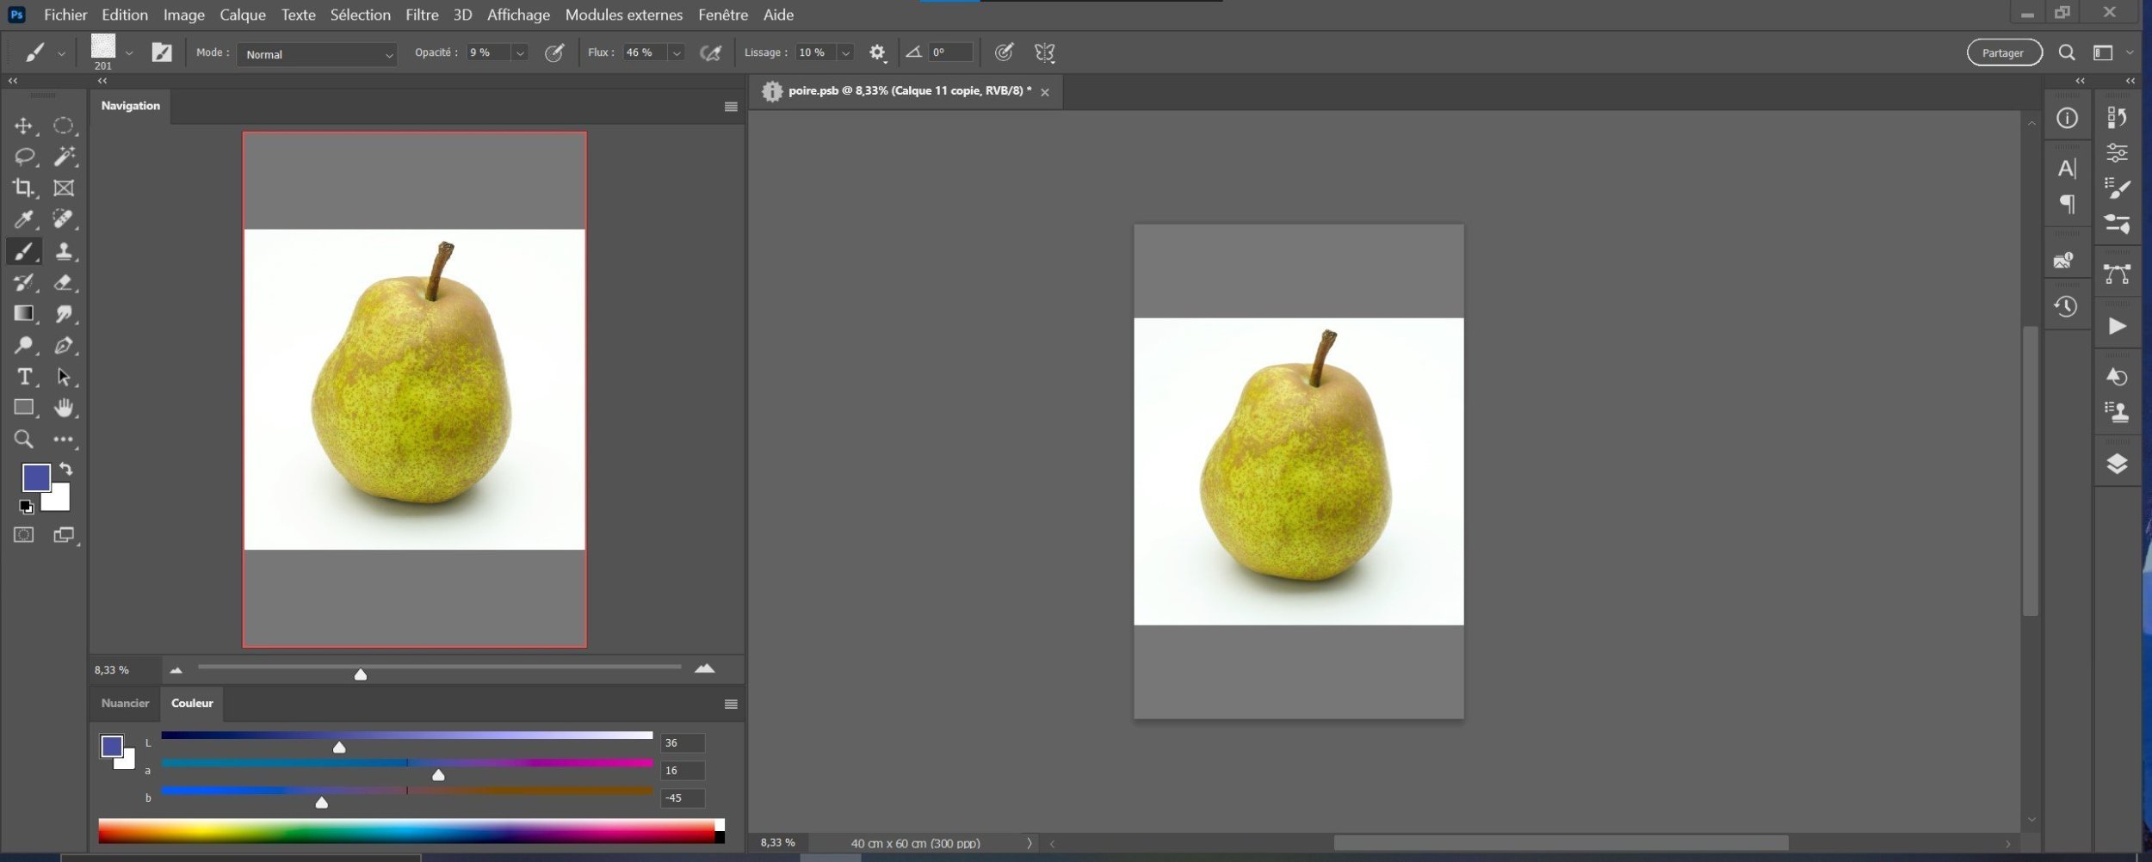The image size is (2152, 862).
Task: Expand the Opacité value dropdown
Action: 520,53
